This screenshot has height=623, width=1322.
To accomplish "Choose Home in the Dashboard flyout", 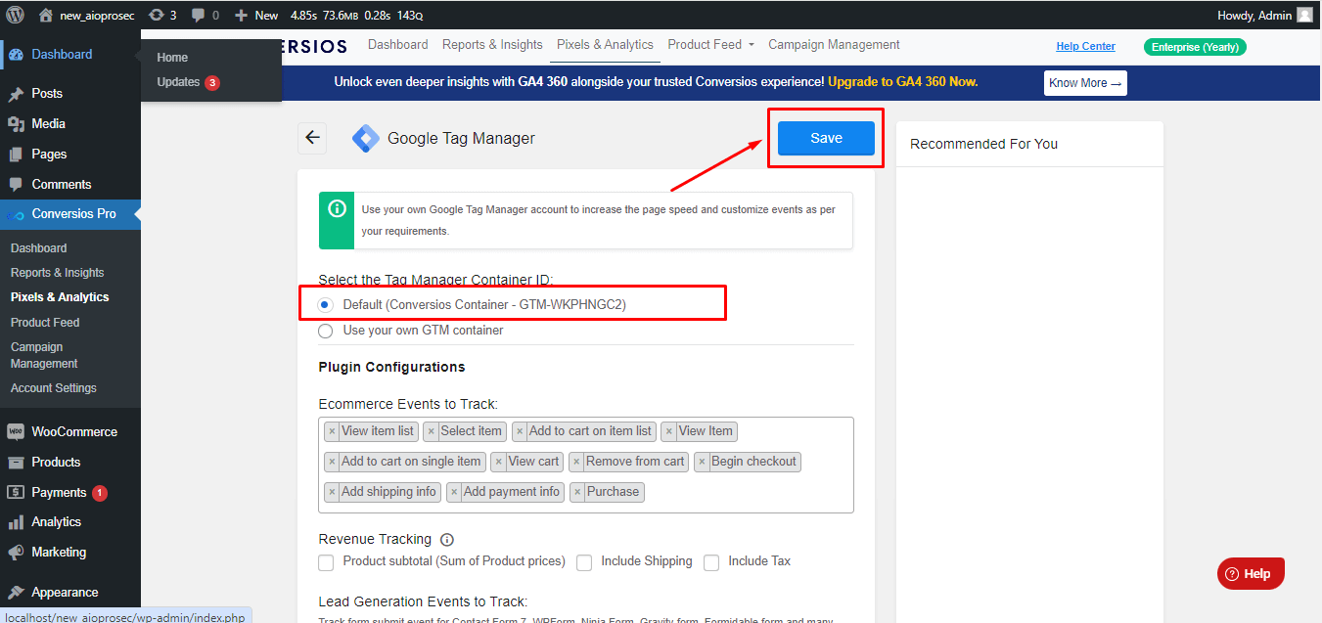I will click(x=172, y=58).
